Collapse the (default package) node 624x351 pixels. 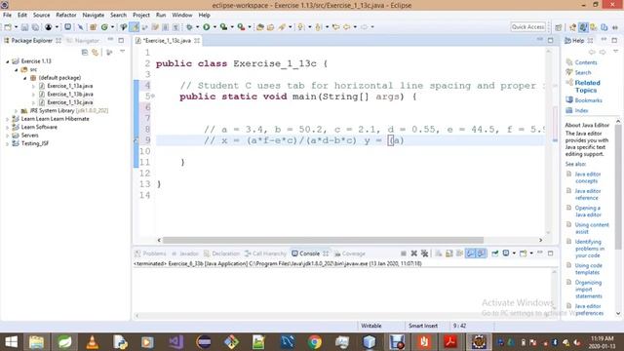tap(24, 78)
